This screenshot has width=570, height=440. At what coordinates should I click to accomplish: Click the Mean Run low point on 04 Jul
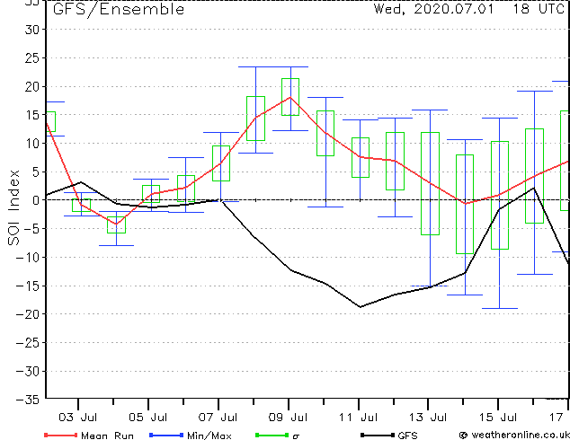(x=116, y=224)
